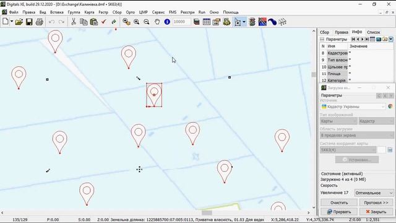Undo the last action
This screenshot has width=396, height=223.
point(51,22)
